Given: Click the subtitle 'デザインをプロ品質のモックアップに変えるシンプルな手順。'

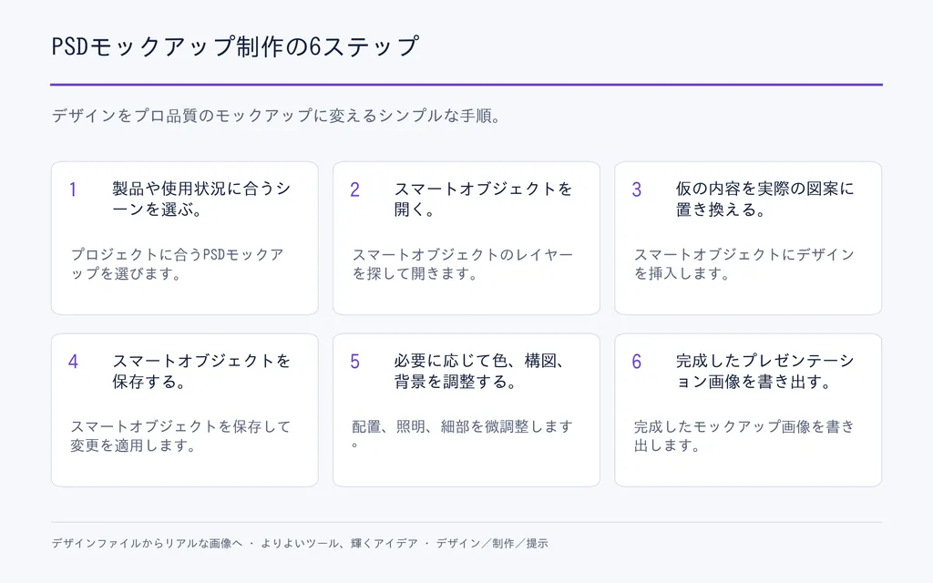Looking at the screenshot, I should pyautogui.click(x=277, y=116).
